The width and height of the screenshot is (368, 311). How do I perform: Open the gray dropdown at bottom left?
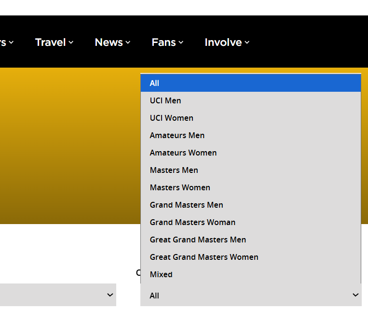pos(58,295)
